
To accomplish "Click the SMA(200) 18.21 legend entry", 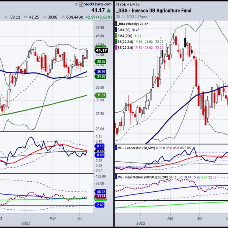I will coord(129,36).
